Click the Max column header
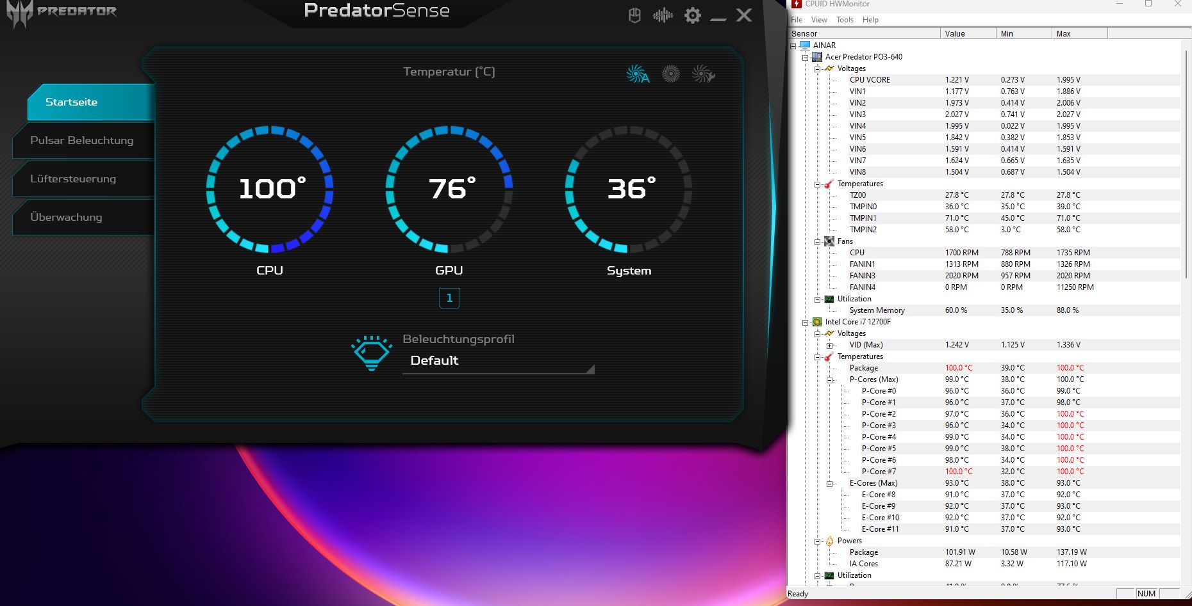 [x=1080, y=33]
